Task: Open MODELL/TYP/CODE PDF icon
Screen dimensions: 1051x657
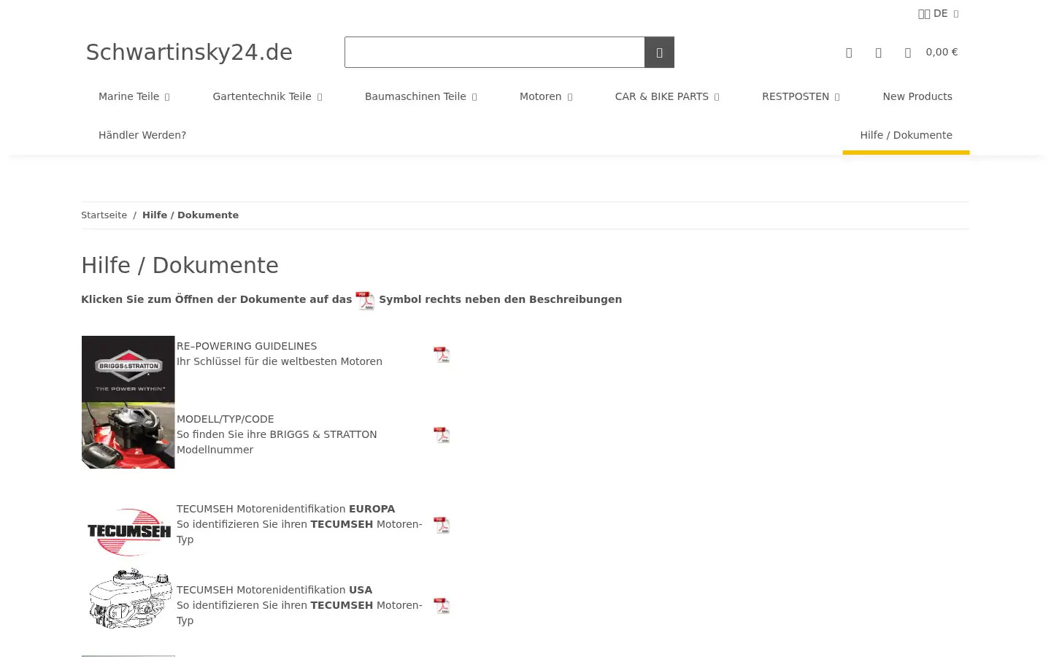Action: pyautogui.click(x=442, y=435)
